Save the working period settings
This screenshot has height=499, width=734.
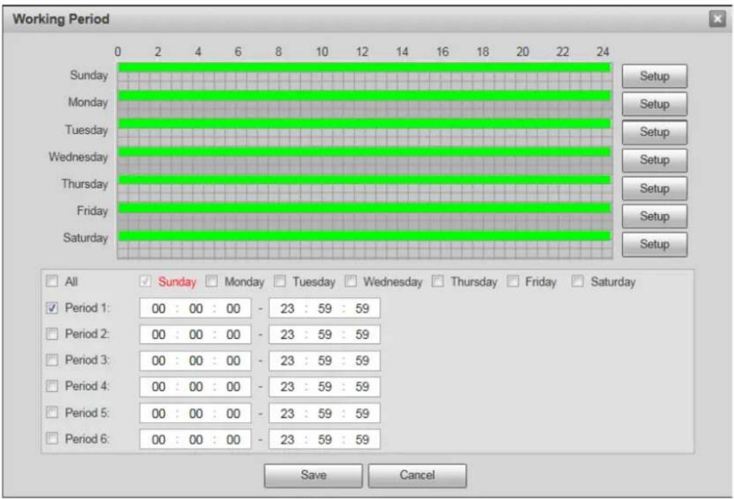(x=313, y=476)
